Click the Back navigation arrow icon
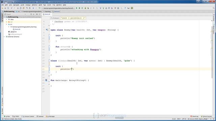216x121 pixels. pyautogui.click(x=33, y=8)
